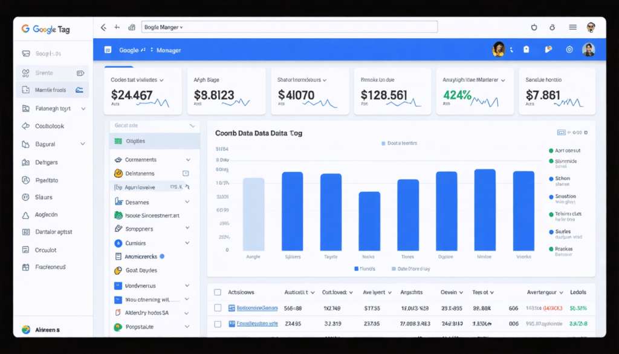619x354 pixels.
Task: Click the Orculot sidebar icon
Action: [x=26, y=250]
